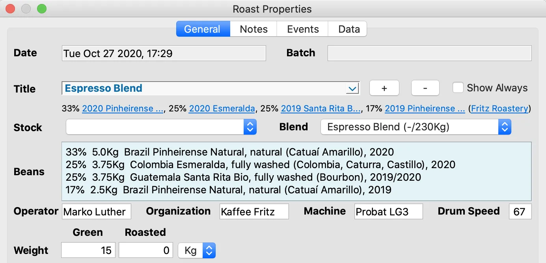Image resolution: width=546 pixels, height=263 pixels.
Task: Switch to the Notes tab
Action: [x=253, y=29]
